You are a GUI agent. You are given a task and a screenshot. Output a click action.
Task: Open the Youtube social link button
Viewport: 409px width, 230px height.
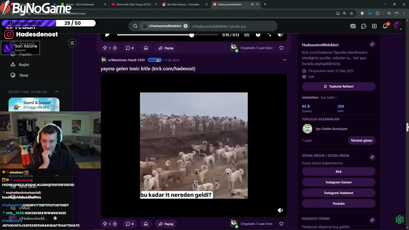pyautogui.click(x=339, y=203)
